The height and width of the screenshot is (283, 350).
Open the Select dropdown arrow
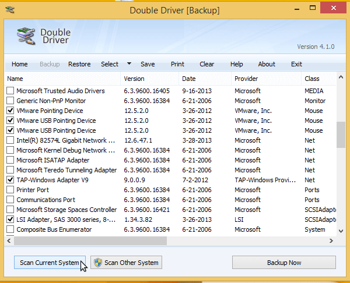129,63
